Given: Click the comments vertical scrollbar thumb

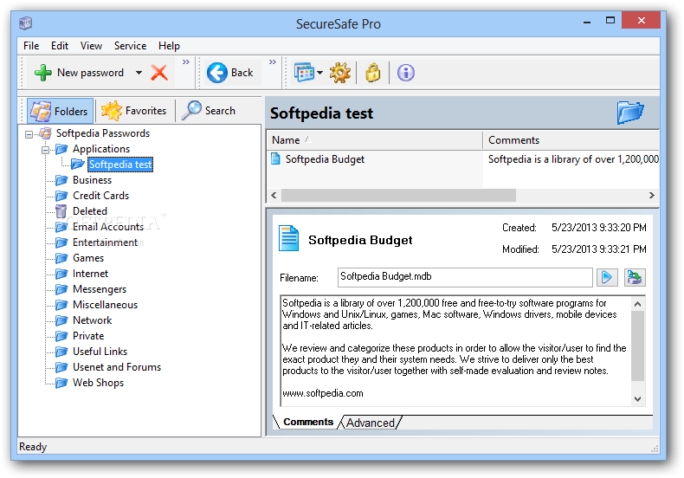Looking at the screenshot, I should (637, 346).
